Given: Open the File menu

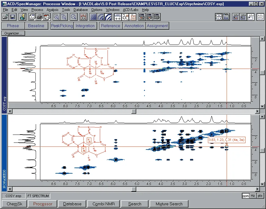Looking at the screenshot, I should 5,10.
